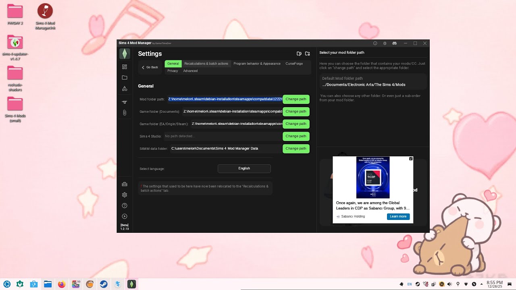Click the Sims 4 Mod Manager taskbar icon
The height and width of the screenshot is (290, 516).
click(131, 284)
